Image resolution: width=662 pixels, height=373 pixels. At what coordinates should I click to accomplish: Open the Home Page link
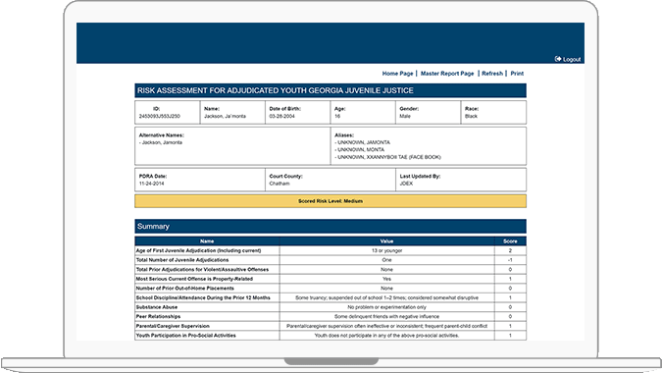tap(397, 74)
